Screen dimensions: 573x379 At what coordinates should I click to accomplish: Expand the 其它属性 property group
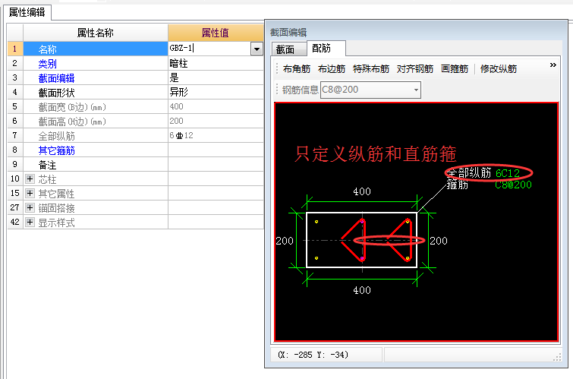click(x=30, y=193)
